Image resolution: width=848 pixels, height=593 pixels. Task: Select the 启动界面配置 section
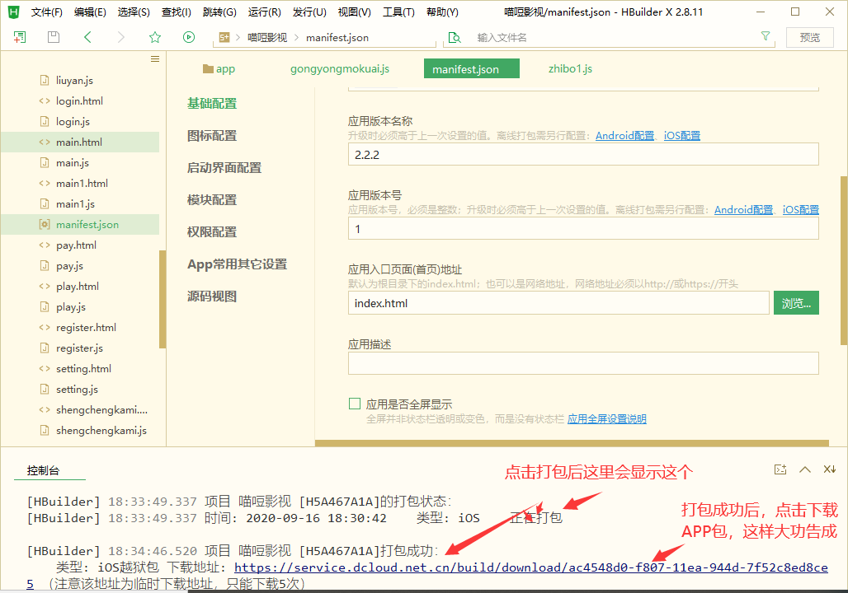click(x=224, y=167)
